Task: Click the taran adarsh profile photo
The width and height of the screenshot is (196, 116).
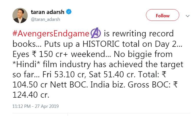Action: click(x=20, y=16)
